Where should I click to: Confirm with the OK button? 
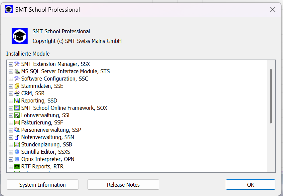(x=250, y=185)
